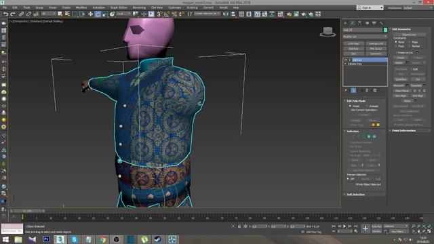
Task: Collapse the Edit Poly Mode rollout
Action: point(356,101)
